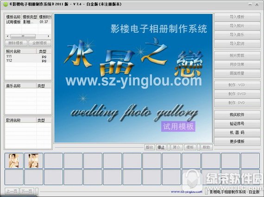Image resolution: width=264 pixels, height=197 pixels.
Task: Click the 制作 VCD button
Action: point(237,85)
